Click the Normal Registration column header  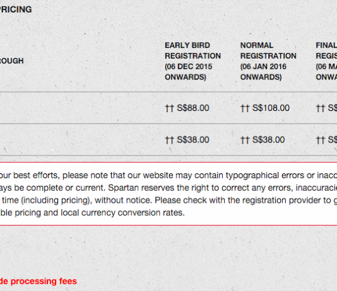tap(268, 61)
